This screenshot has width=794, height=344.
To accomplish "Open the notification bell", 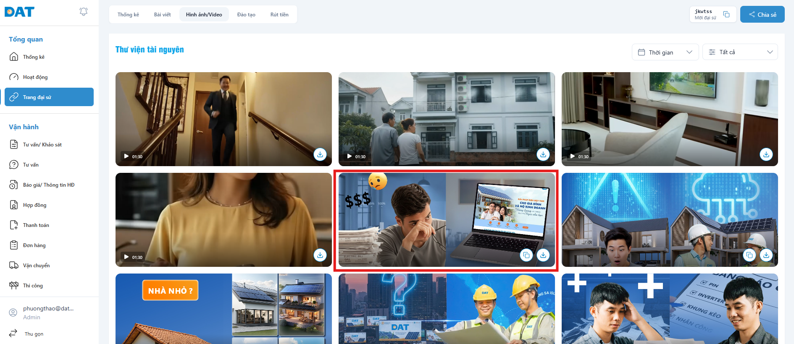I will click(x=84, y=12).
